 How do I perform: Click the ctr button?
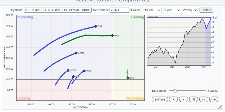point(204,99)
